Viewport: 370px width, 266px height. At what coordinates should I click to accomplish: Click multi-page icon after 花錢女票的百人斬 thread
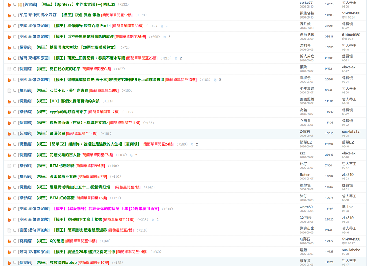pyautogui.click(x=132, y=155)
